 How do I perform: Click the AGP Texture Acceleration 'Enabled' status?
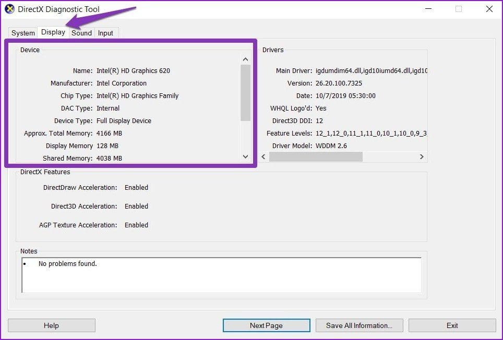(x=136, y=225)
